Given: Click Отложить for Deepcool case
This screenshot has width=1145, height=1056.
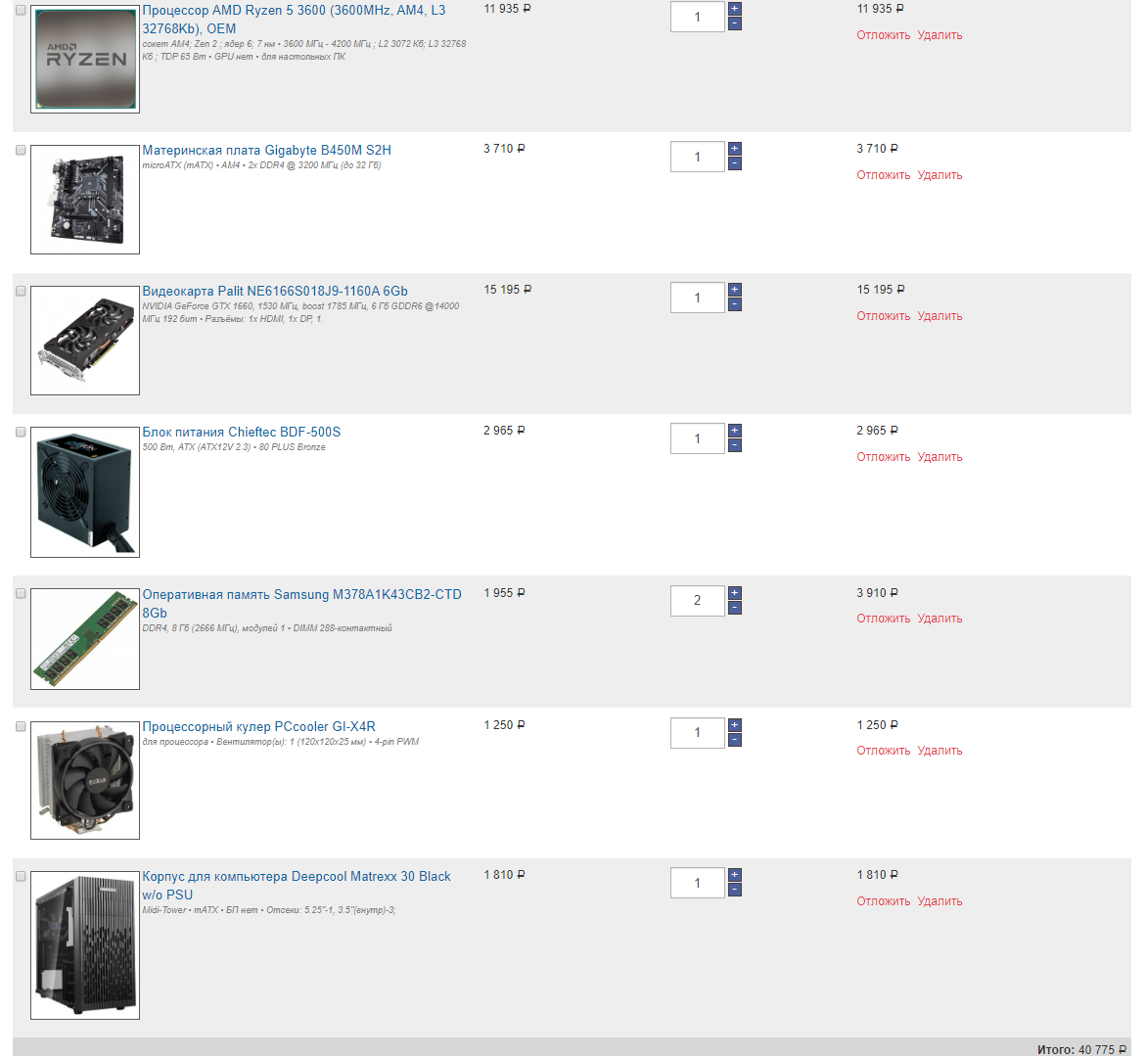Looking at the screenshot, I should tap(883, 901).
